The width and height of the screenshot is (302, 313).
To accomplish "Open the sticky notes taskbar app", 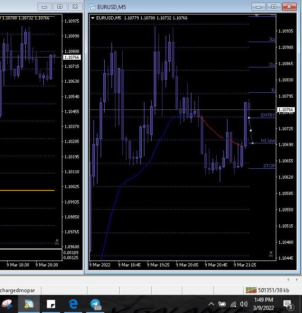I will pyautogui.click(x=51, y=304).
